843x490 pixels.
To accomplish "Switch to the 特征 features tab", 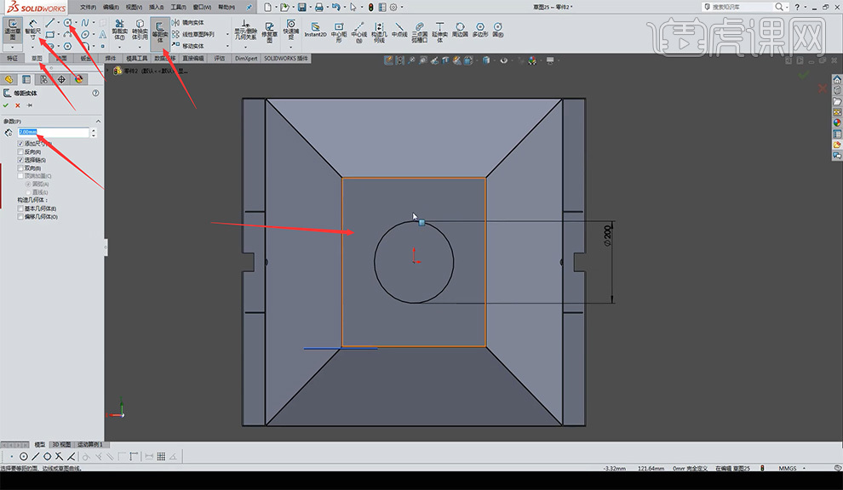I will click(12, 59).
